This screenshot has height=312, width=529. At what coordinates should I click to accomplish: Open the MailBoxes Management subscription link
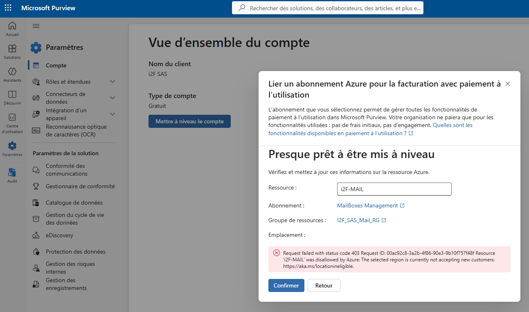(x=371, y=205)
